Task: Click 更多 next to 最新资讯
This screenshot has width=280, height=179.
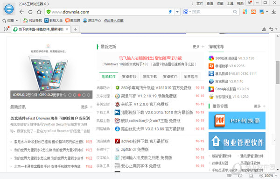Action: (x=84, y=107)
